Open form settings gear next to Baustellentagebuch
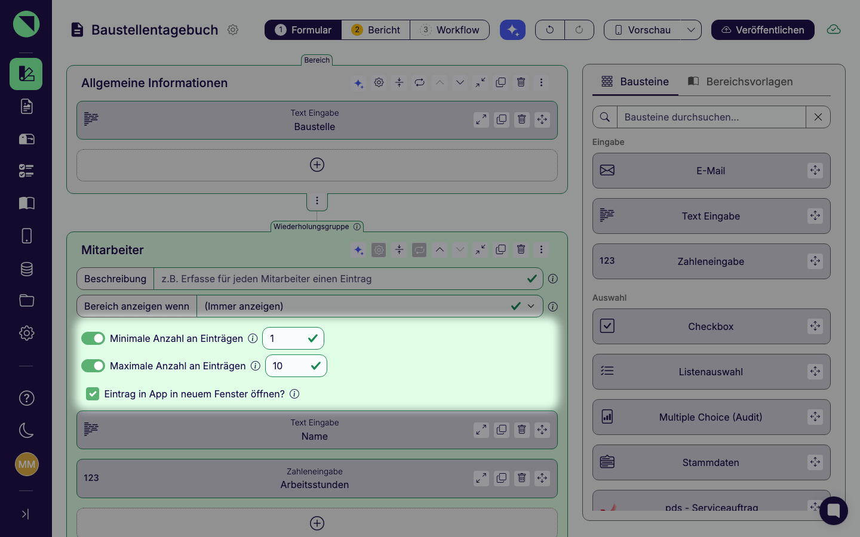Viewport: 860px width, 537px height. click(233, 30)
